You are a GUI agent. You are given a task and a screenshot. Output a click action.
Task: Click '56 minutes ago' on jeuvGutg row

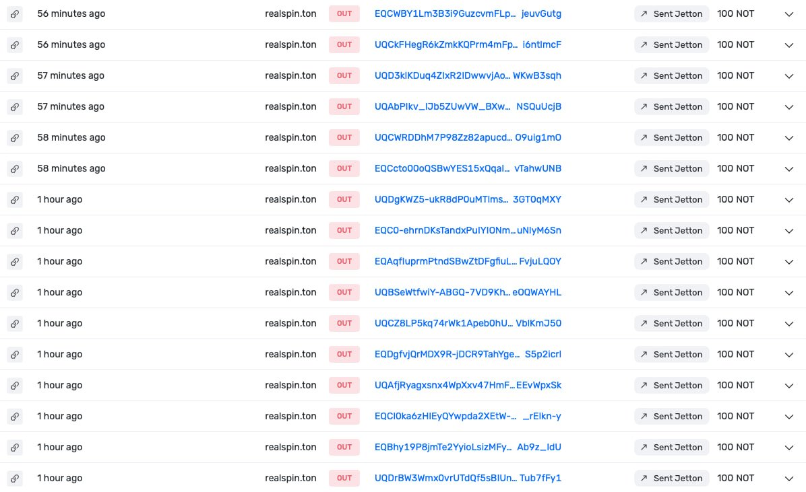pos(71,14)
